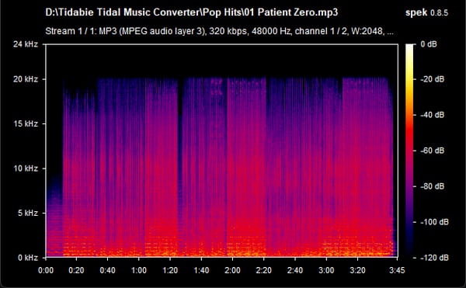Click the 1:40 time axis label
This screenshot has height=288, width=466.
(x=201, y=270)
